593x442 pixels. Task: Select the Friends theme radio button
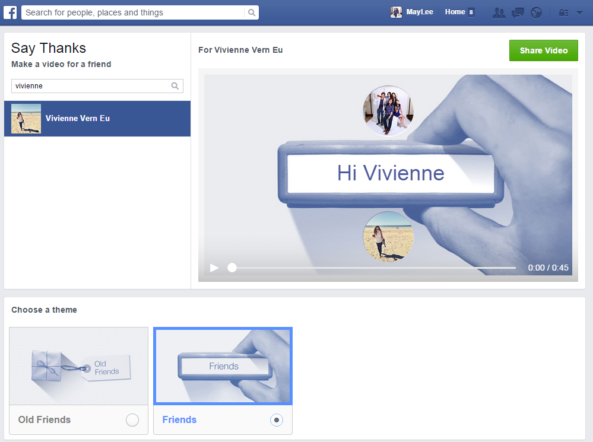coord(276,420)
